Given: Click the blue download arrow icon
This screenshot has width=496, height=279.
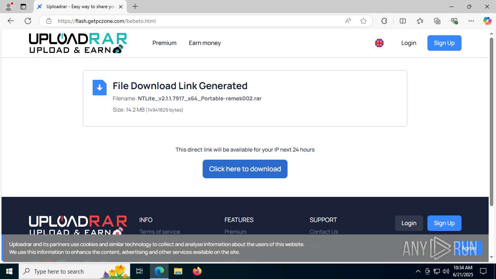Looking at the screenshot, I should [x=100, y=88].
